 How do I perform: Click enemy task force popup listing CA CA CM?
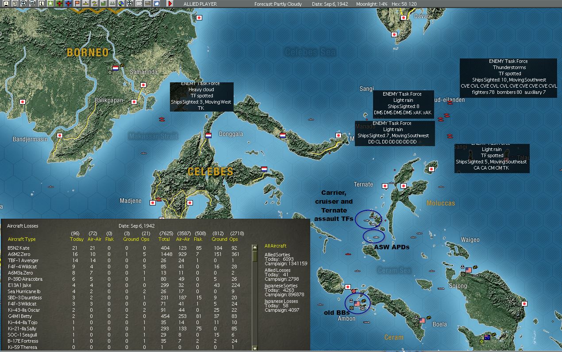coord(491,158)
